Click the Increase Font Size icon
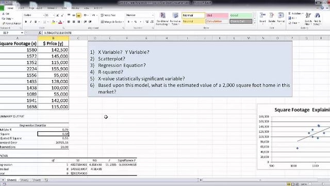 tap(57, 15)
